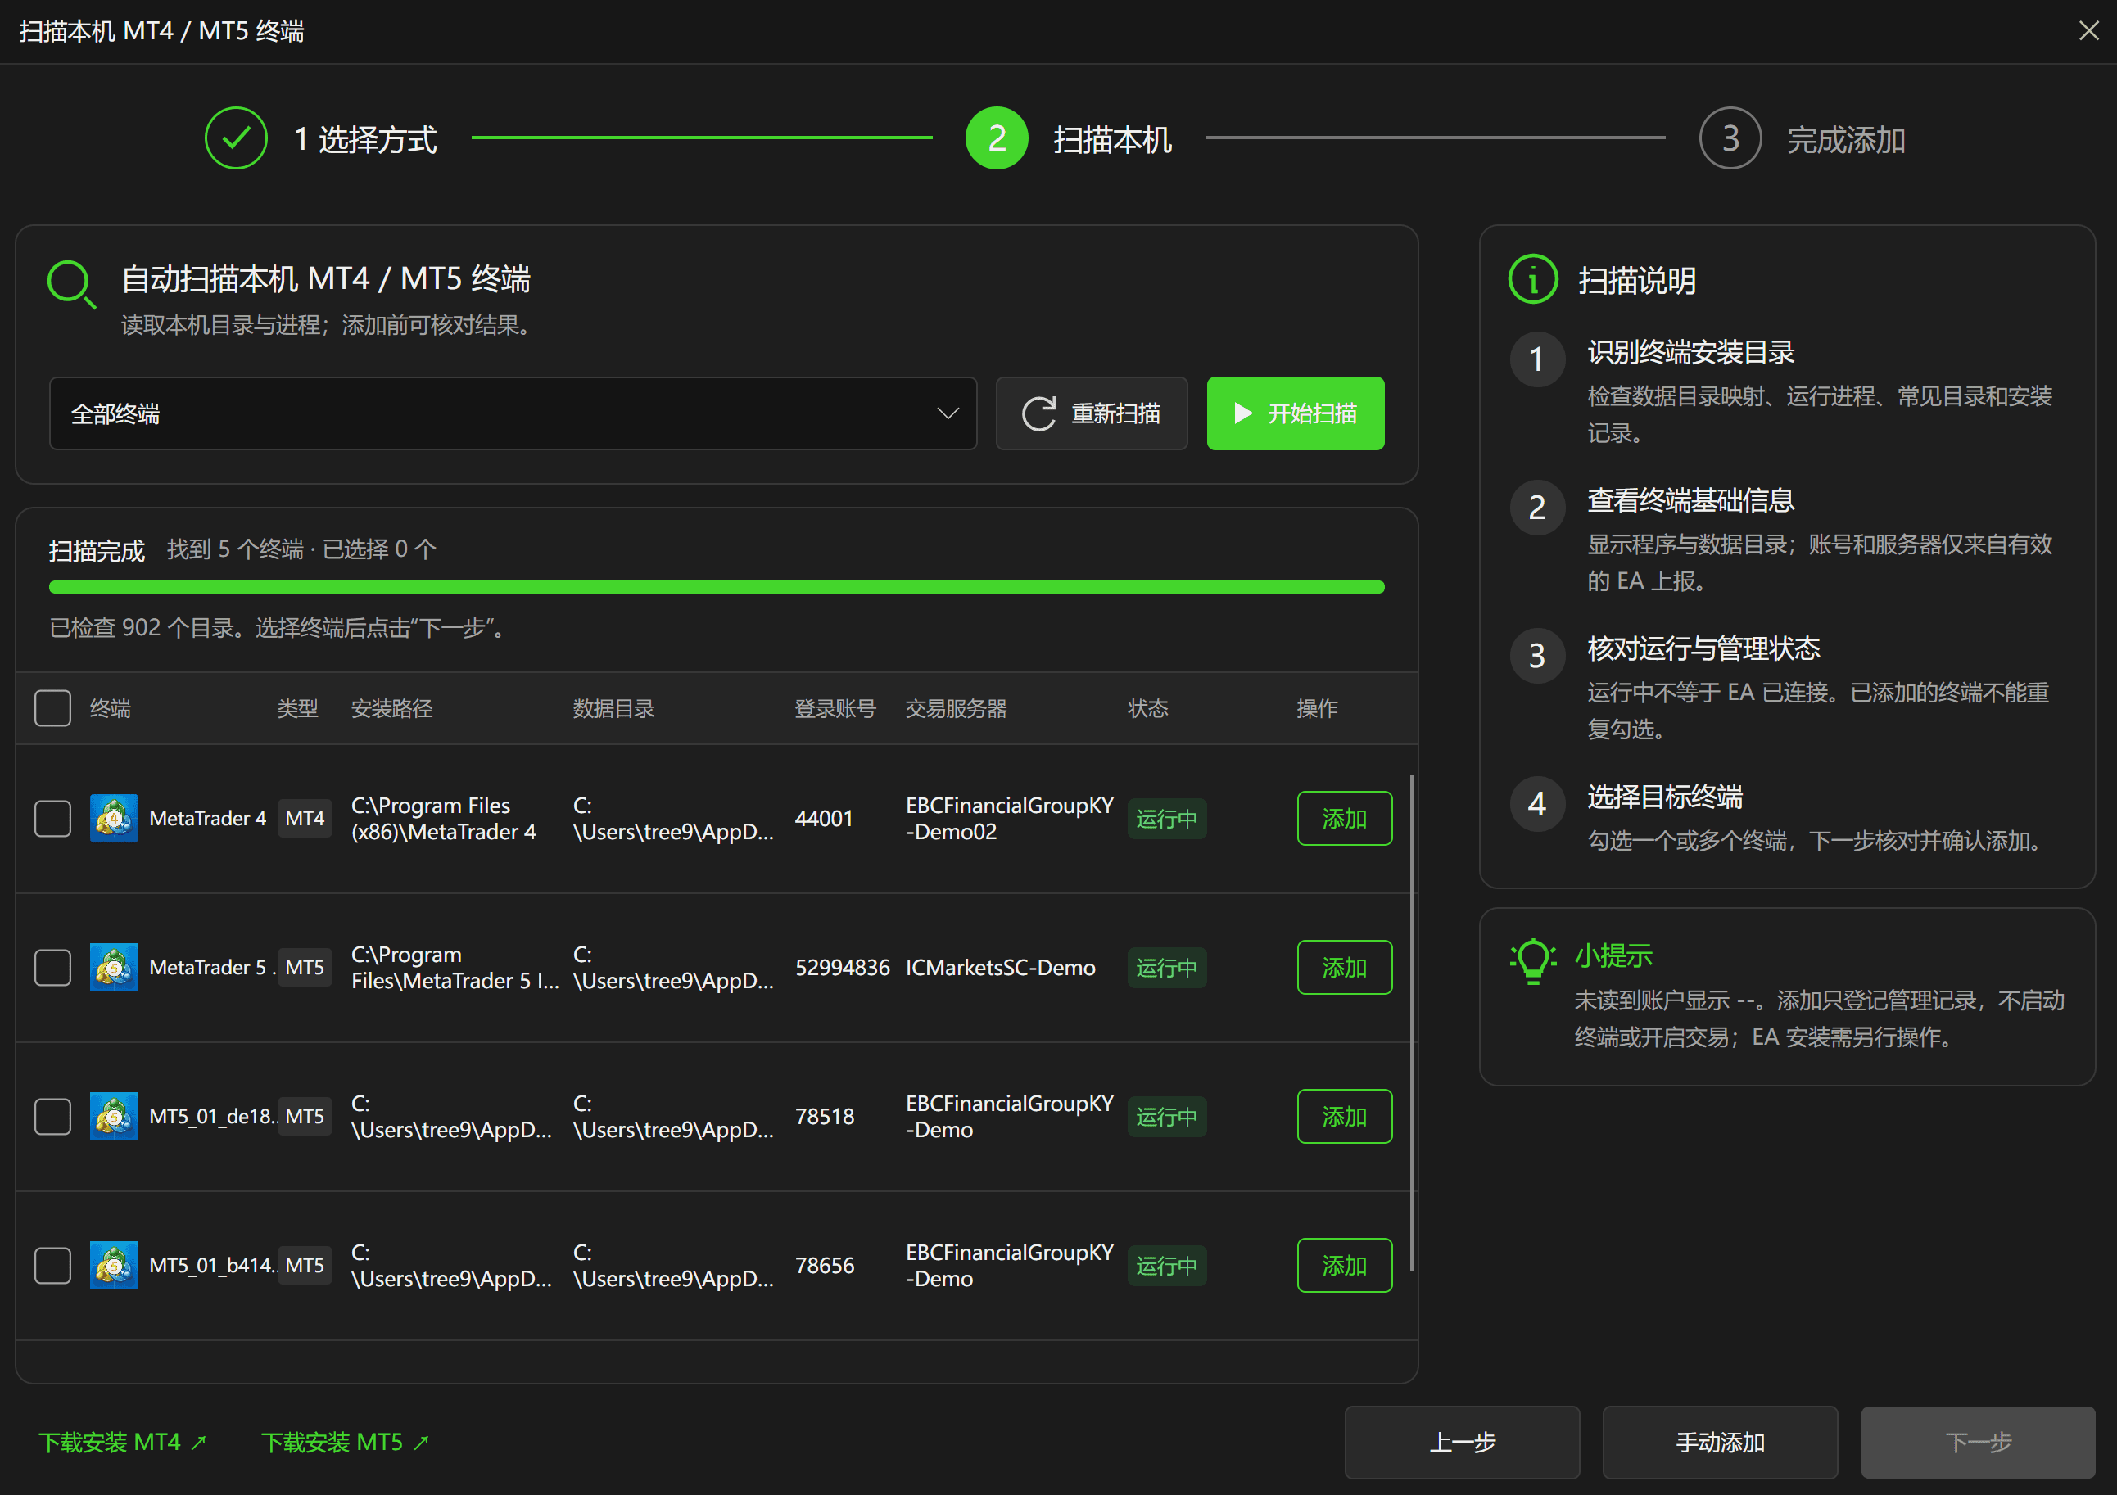2117x1495 pixels.
Task: Click the green scan progress bar
Action: (x=717, y=587)
